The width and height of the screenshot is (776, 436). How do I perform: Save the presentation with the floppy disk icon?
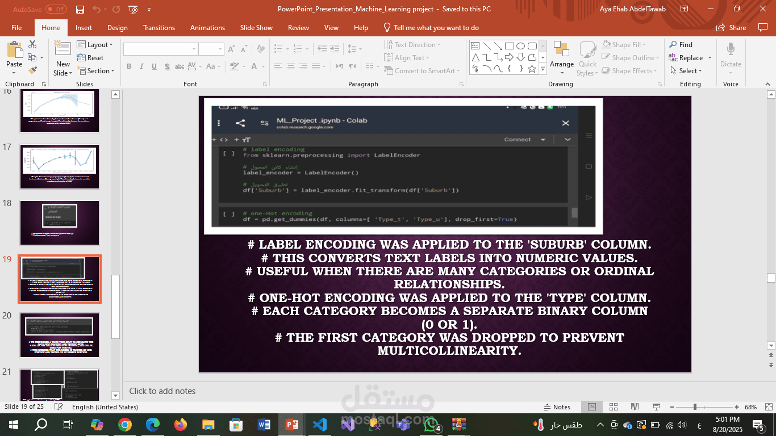point(80,9)
